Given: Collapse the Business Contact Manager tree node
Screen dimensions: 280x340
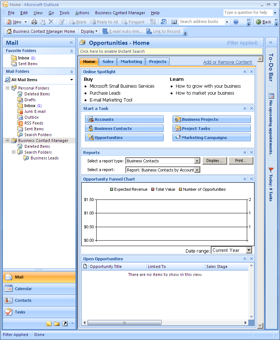Looking at the screenshot, I should 7,140.
